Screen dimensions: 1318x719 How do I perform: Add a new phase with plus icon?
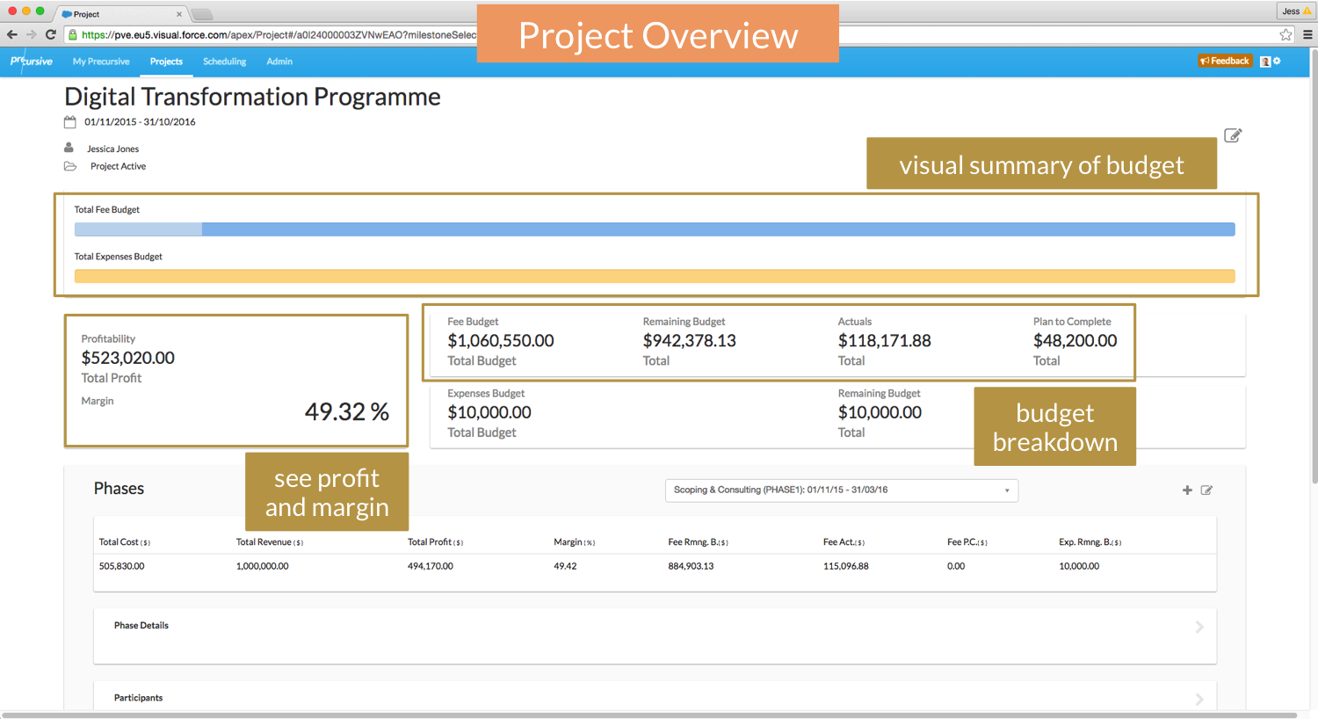pos(1187,490)
